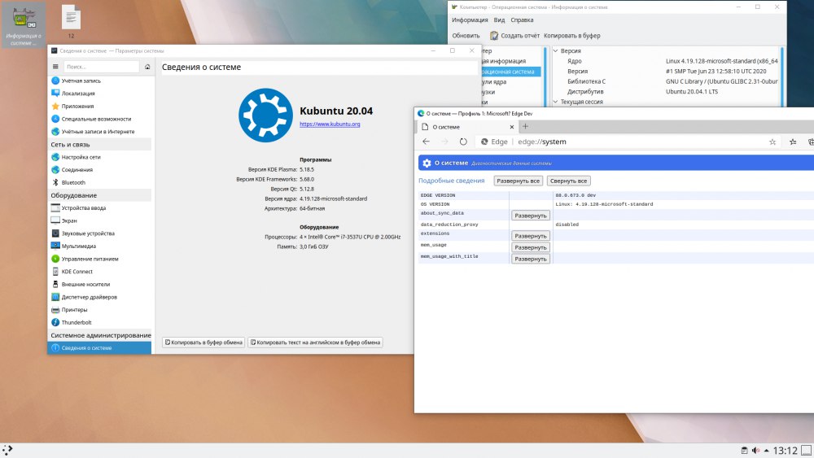The width and height of the screenshot is (814, 458).
Task: Click clipboard icon in system tray
Action: [x=744, y=450]
